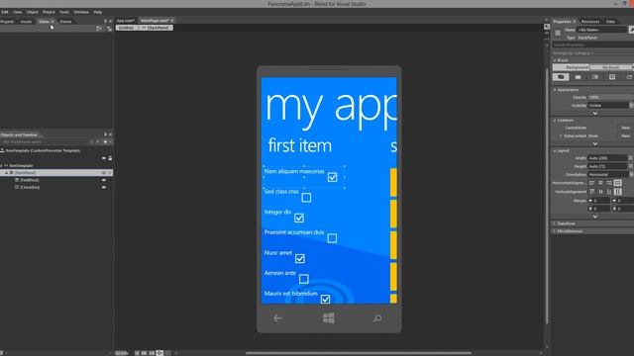Image resolution: width=634 pixels, height=356 pixels.
Task: Switch to the Assets tab
Action: [x=27, y=22]
